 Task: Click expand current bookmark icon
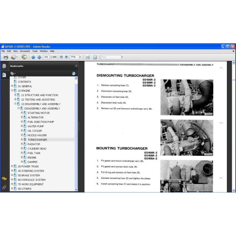74,73
